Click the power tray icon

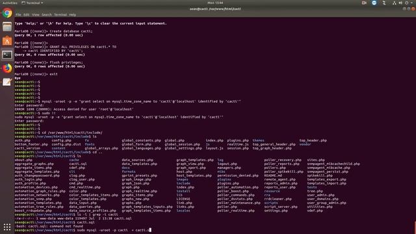point(406,3)
